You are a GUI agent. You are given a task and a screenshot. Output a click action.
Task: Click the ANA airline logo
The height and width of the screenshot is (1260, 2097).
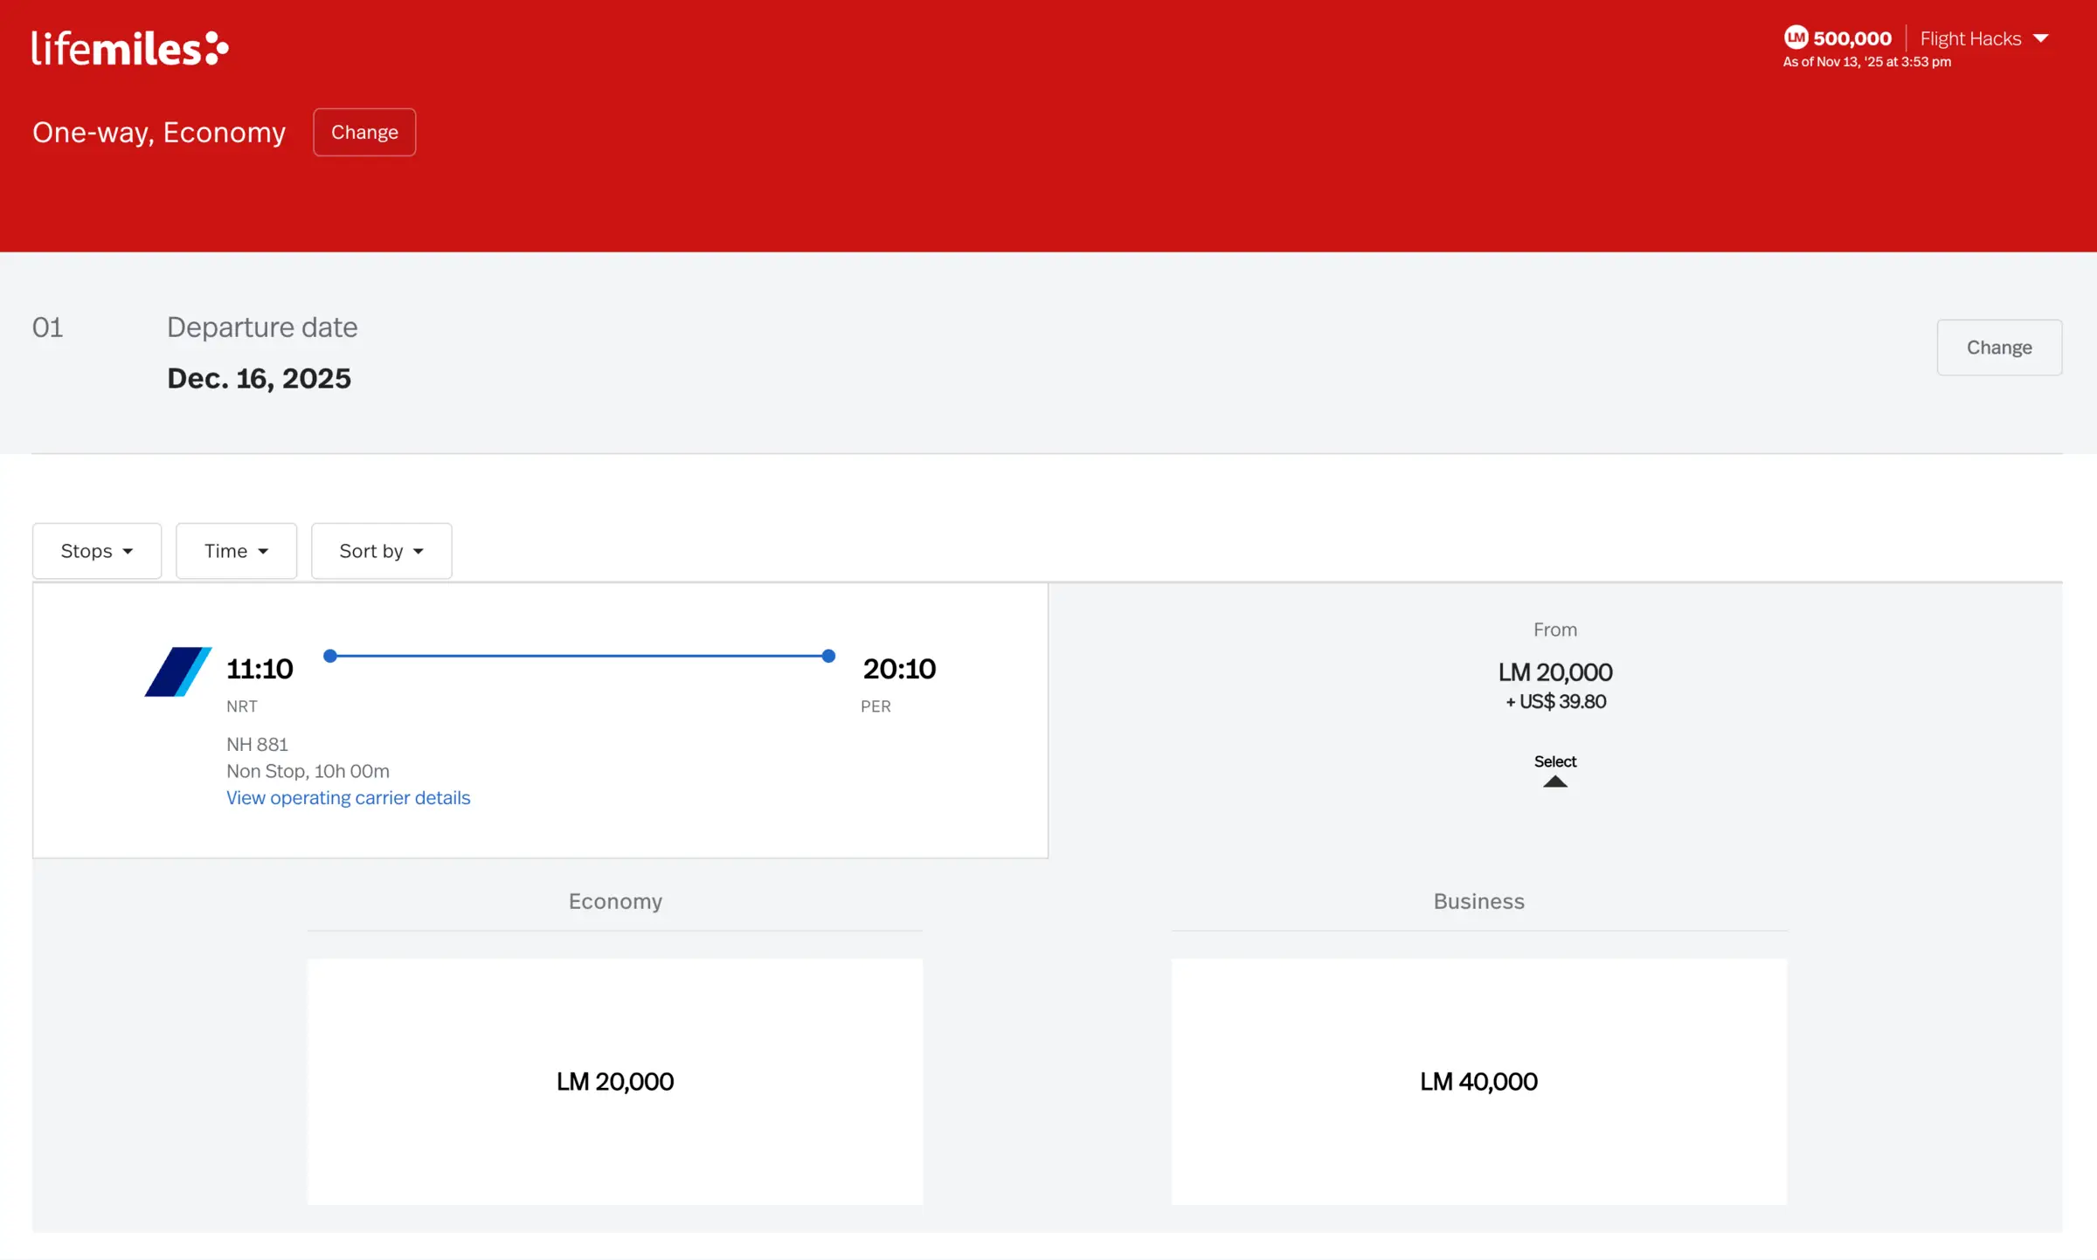coord(178,671)
